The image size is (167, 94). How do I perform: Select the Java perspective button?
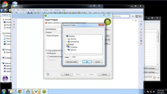[139, 16]
